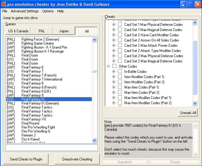Enable the In-Battle Codes checkbox
Viewport: 202px width, 166px height.
coord(120,71)
